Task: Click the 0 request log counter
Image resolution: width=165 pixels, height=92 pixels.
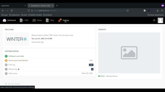Action: point(92,69)
